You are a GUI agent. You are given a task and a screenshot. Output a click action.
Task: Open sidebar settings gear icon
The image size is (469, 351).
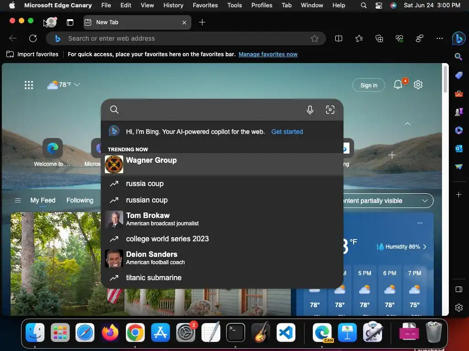click(459, 308)
